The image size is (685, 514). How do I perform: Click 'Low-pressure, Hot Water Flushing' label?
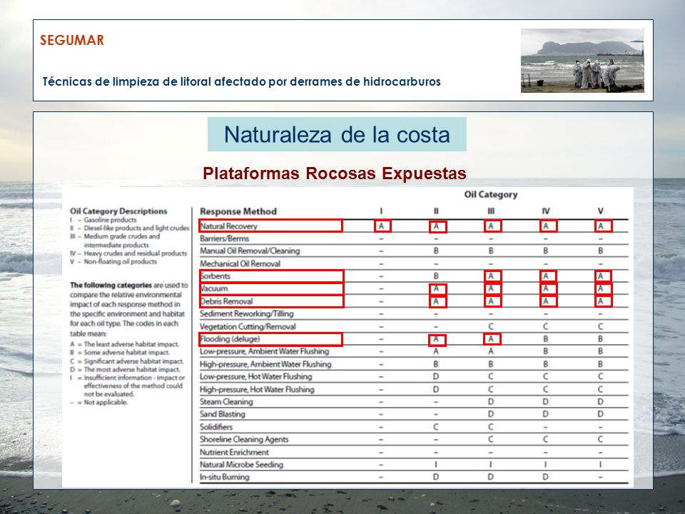(x=255, y=377)
